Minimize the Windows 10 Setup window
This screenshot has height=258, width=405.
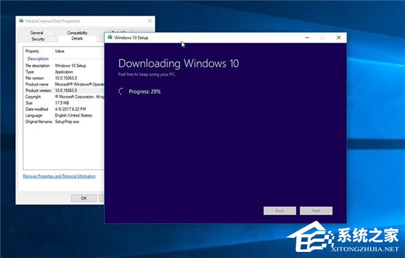pos(307,38)
